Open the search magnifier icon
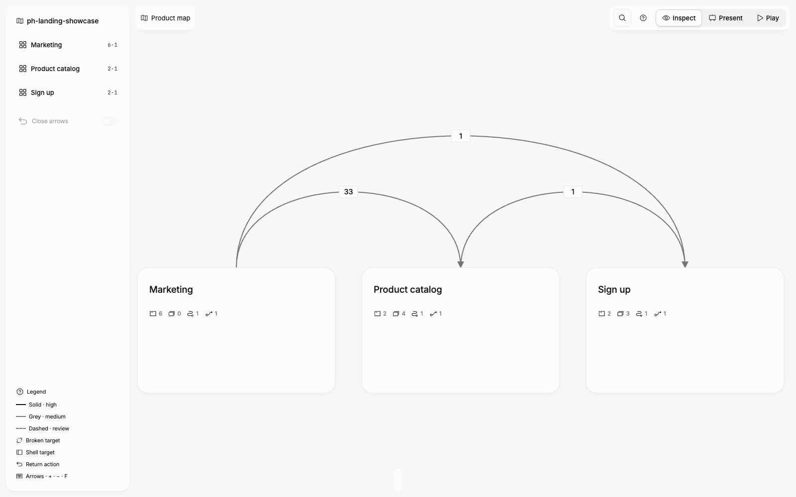 [622, 18]
